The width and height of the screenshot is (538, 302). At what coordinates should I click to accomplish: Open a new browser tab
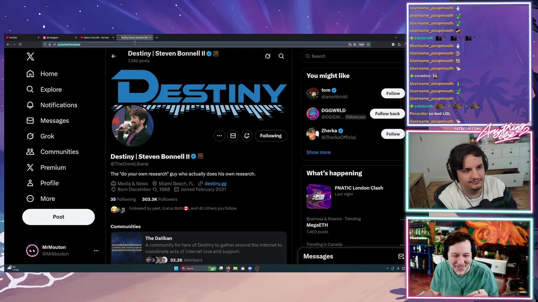[157, 38]
